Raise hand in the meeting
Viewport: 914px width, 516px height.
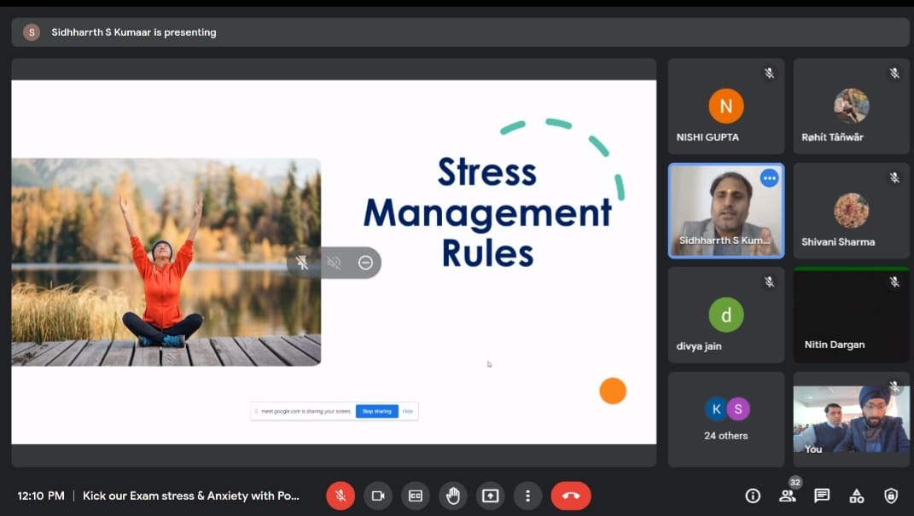click(x=453, y=496)
